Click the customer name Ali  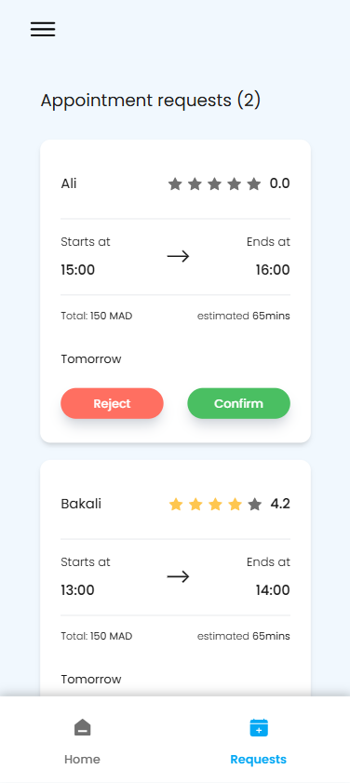pos(69,183)
